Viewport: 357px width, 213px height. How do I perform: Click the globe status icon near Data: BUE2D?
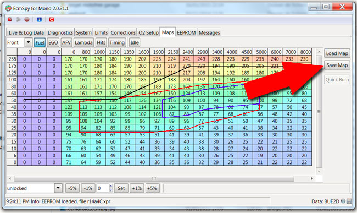[343, 201]
